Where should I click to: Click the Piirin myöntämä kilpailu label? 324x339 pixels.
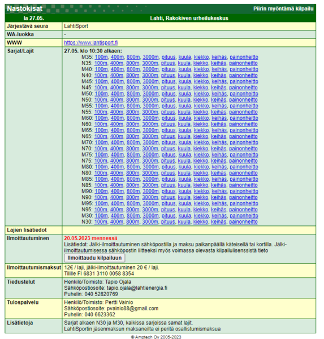(x=283, y=8)
